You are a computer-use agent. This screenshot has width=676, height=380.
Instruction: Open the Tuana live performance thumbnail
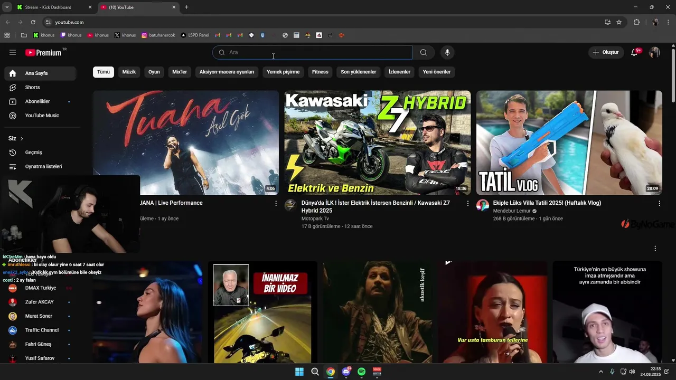(x=186, y=142)
